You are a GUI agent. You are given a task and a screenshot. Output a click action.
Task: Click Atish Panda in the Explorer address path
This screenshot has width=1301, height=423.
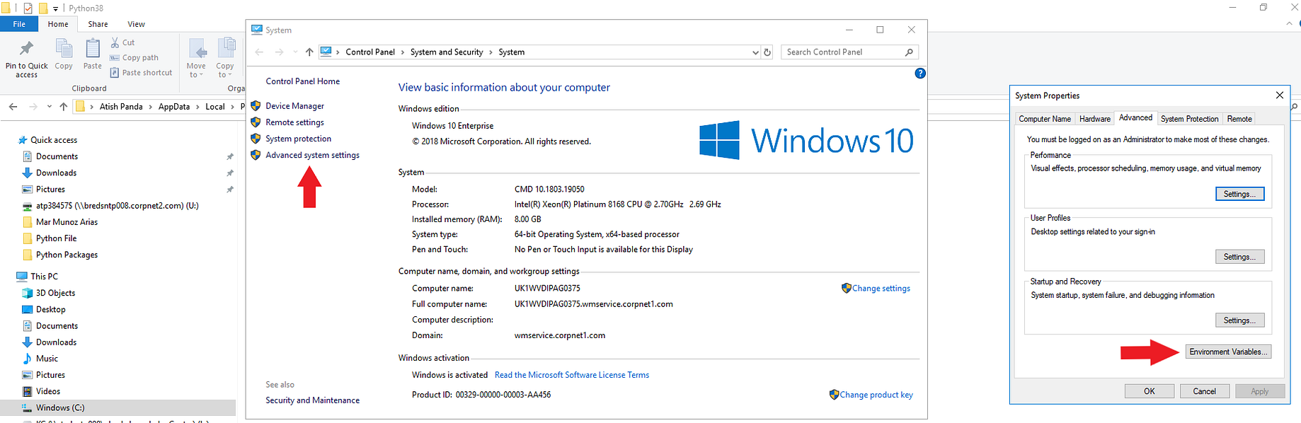121,106
